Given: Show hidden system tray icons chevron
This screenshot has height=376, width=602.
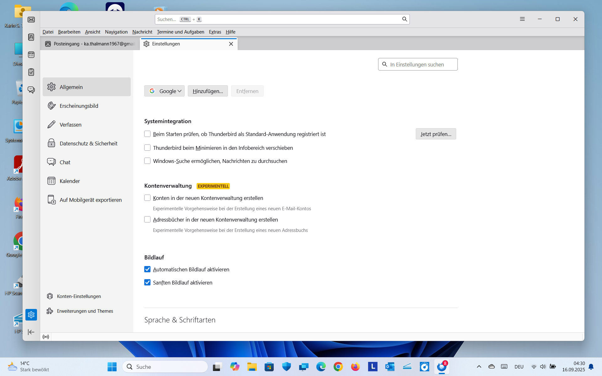Looking at the screenshot, I should pyautogui.click(x=479, y=367).
